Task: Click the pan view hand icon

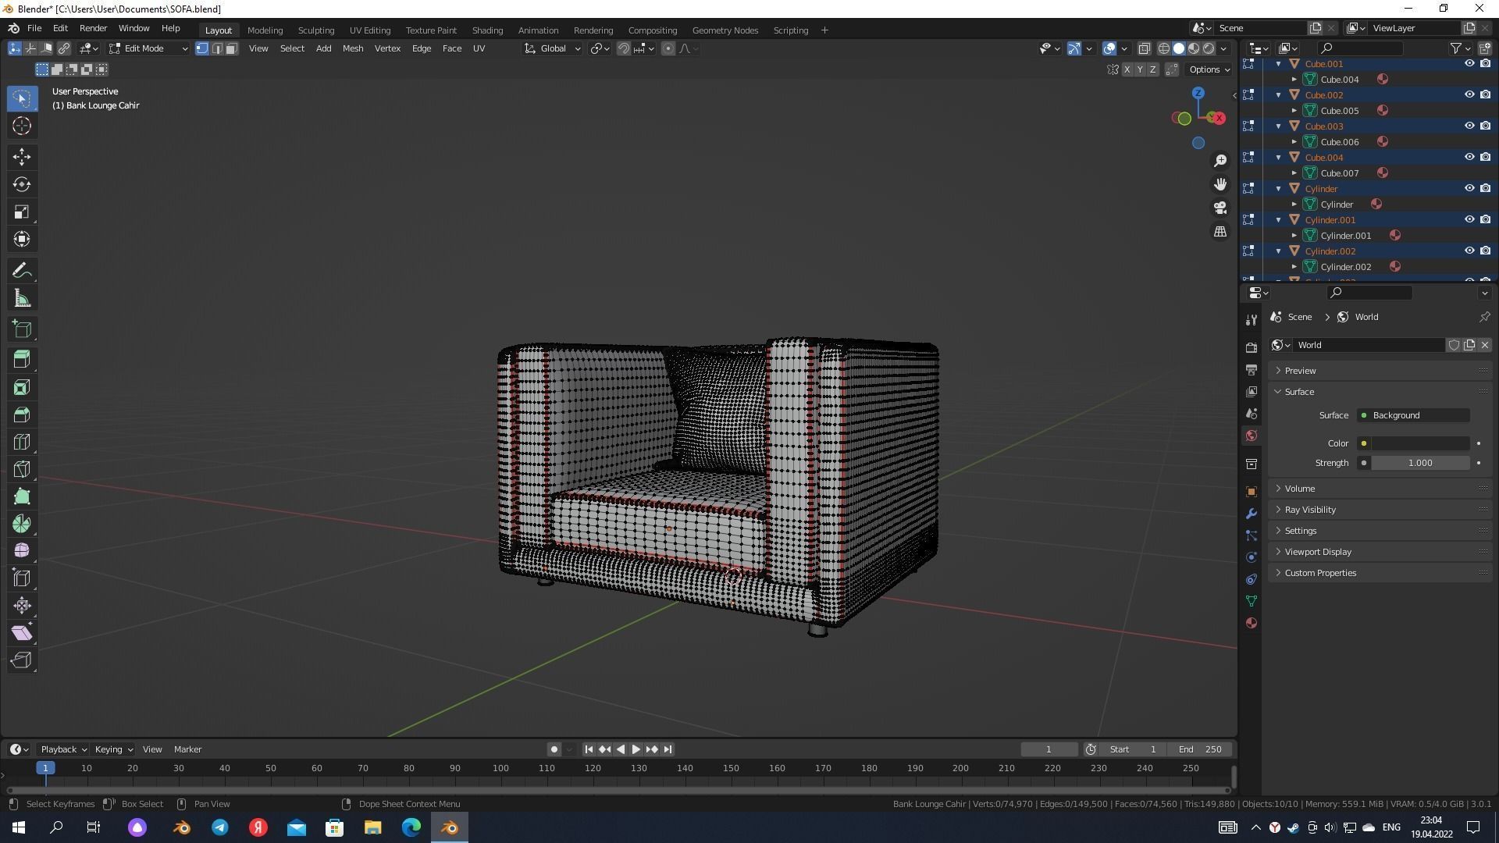Action: pos(1220,184)
